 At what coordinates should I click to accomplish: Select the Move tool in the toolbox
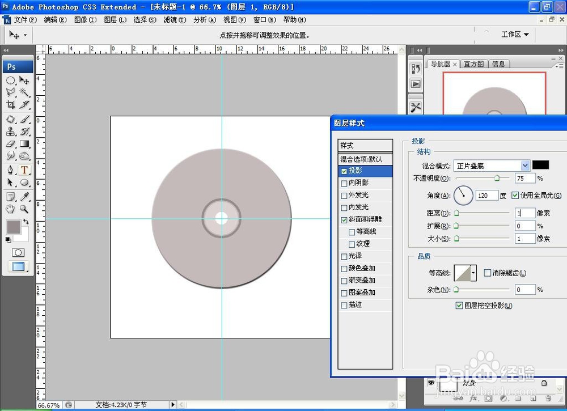[x=24, y=80]
